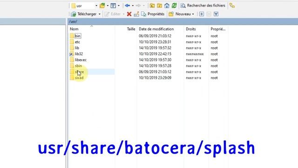
Task: Sort by the Droits column header
Action: click(x=191, y=29)
